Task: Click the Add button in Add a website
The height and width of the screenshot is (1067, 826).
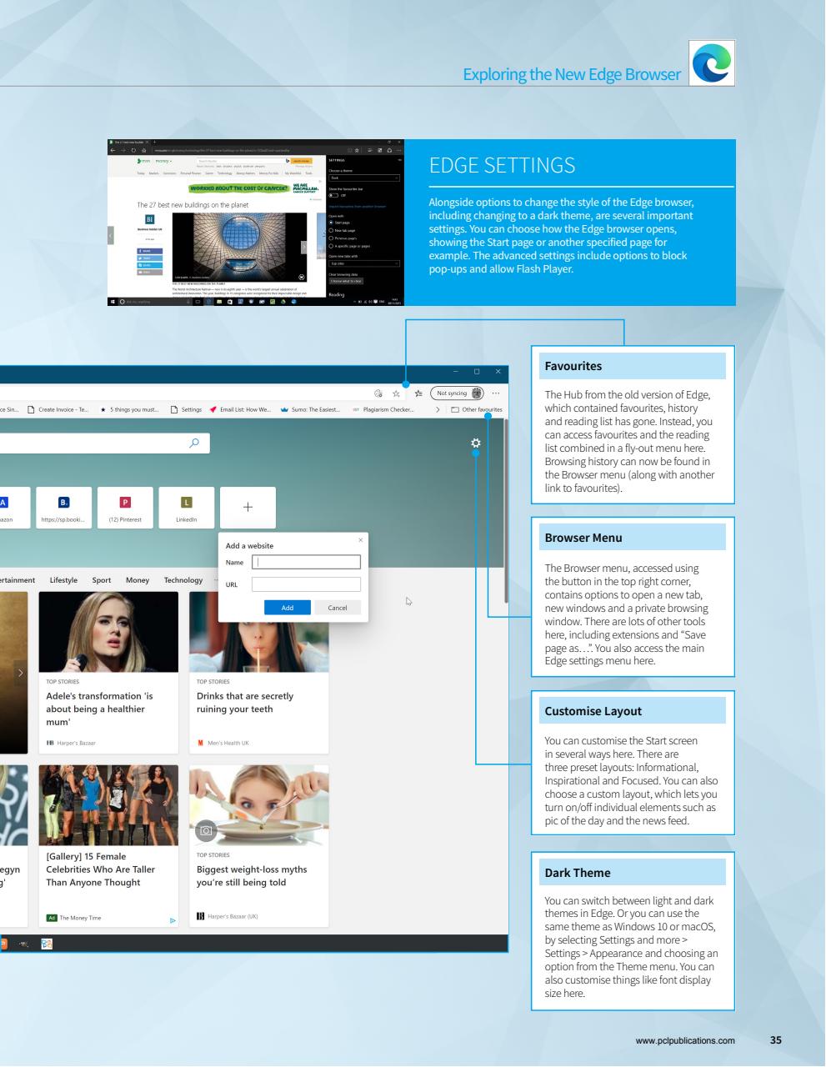Action: click(287, 608)
